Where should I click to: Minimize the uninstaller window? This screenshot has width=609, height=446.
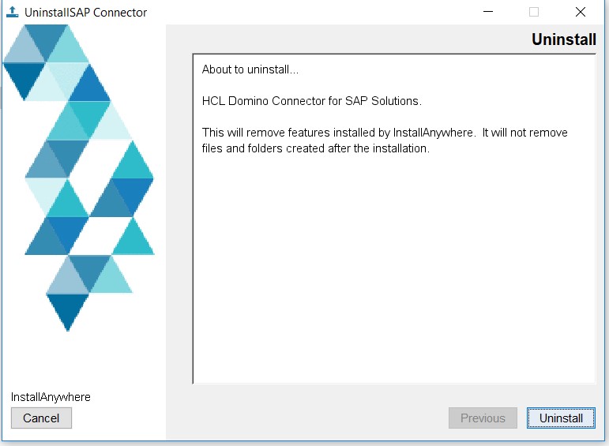point(488,12)
